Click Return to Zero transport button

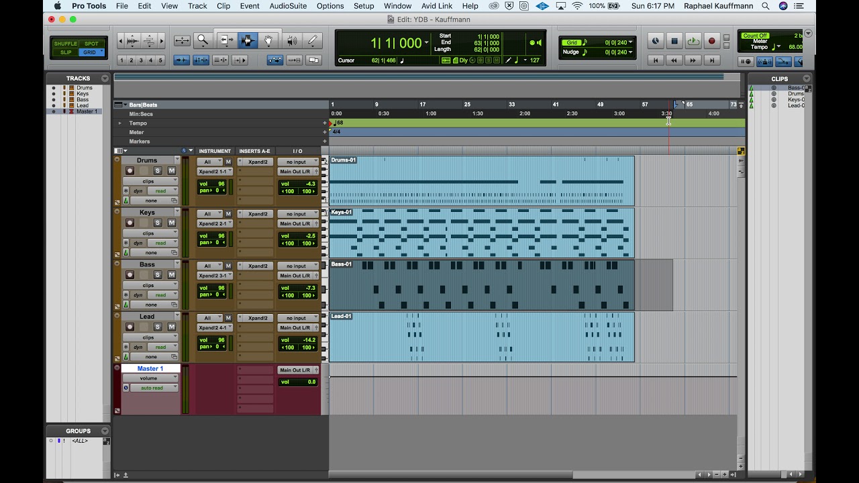pyautogui.click(x=656, y=60)
